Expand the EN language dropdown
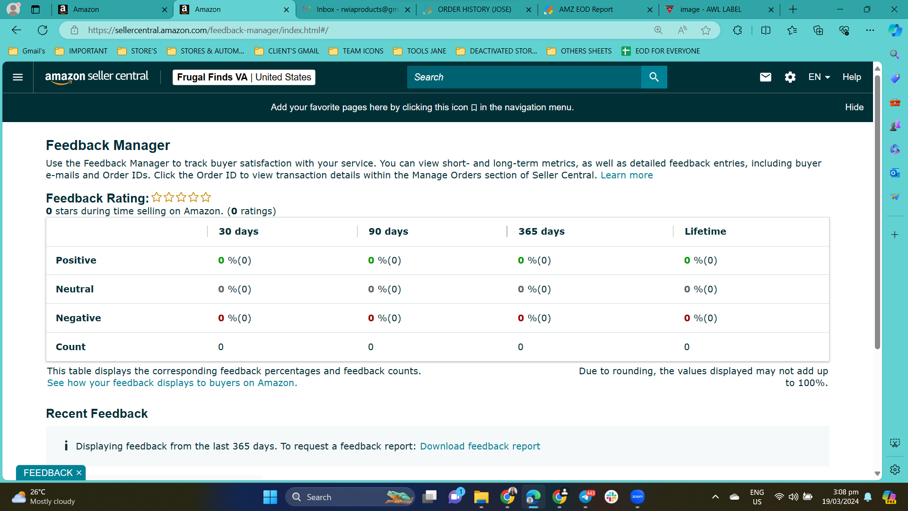The image size is (908, 511). [819, 77]
